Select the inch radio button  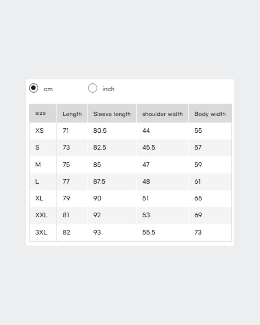[x=92, y=88]
